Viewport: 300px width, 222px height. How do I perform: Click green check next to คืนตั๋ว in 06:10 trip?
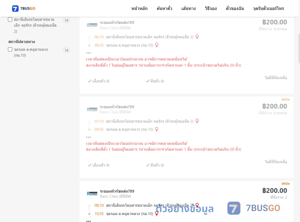[148, 81]
